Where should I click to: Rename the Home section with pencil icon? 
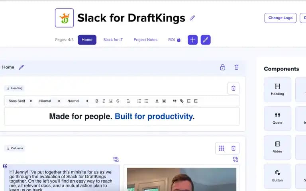21,67
